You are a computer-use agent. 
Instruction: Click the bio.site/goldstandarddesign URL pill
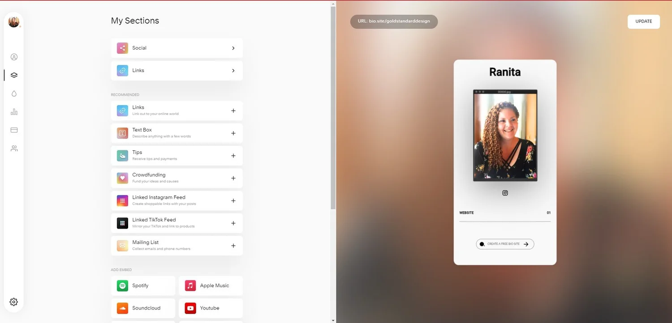(x=394, y=21)
